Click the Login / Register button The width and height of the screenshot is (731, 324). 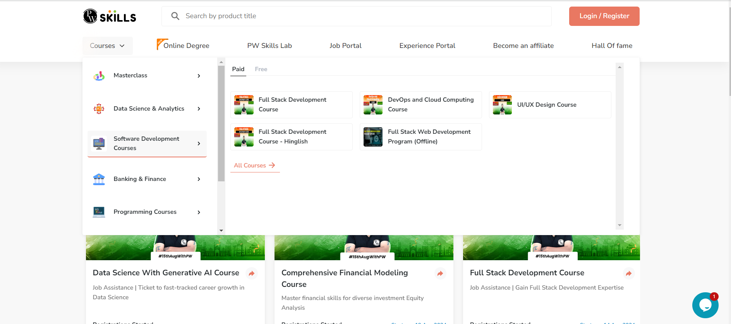(x=604, y=16)
